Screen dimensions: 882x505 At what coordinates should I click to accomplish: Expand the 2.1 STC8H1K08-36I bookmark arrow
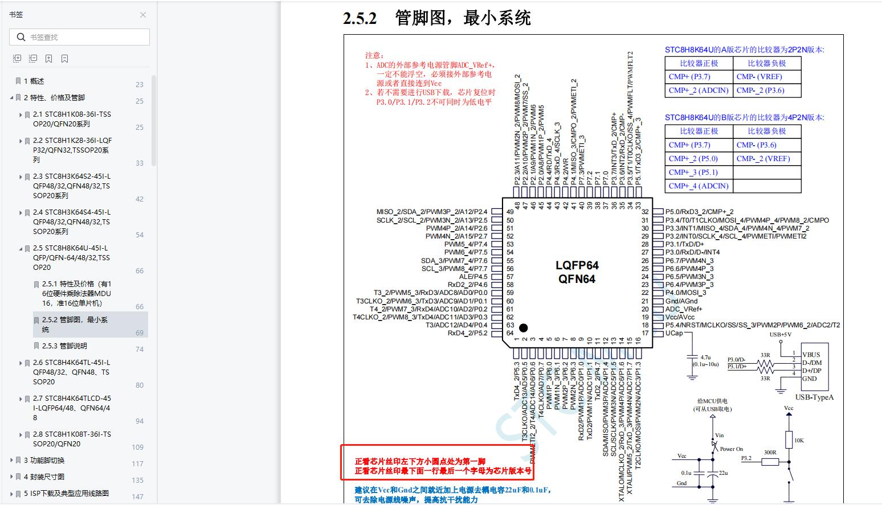[21, 114]
